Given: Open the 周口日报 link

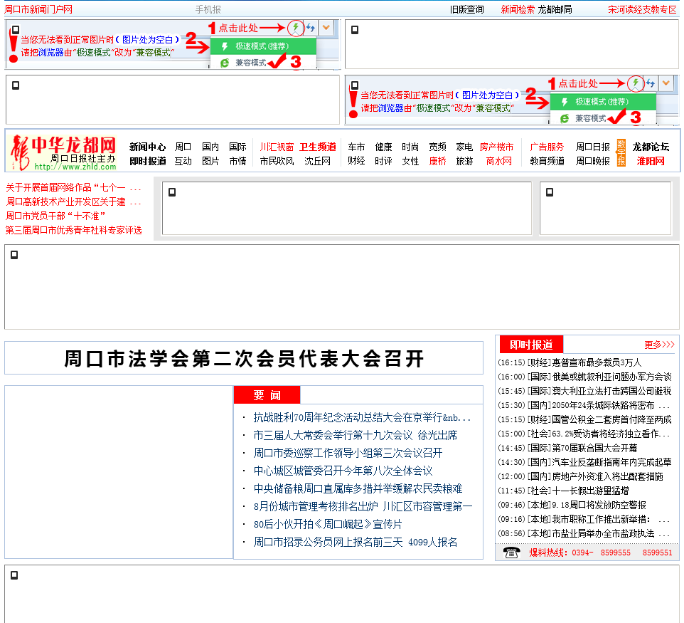Looking at the screenshot, I should (x=593, y=147).
